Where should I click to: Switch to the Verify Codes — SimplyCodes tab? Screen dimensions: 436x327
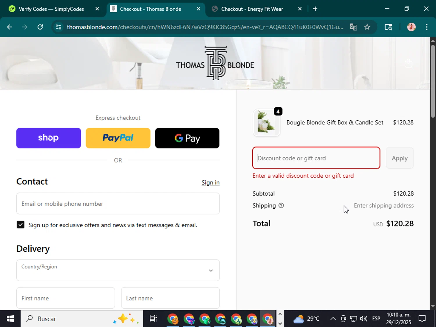51,9
